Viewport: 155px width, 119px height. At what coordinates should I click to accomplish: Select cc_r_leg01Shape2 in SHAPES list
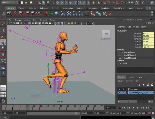(x=127, y=58)
